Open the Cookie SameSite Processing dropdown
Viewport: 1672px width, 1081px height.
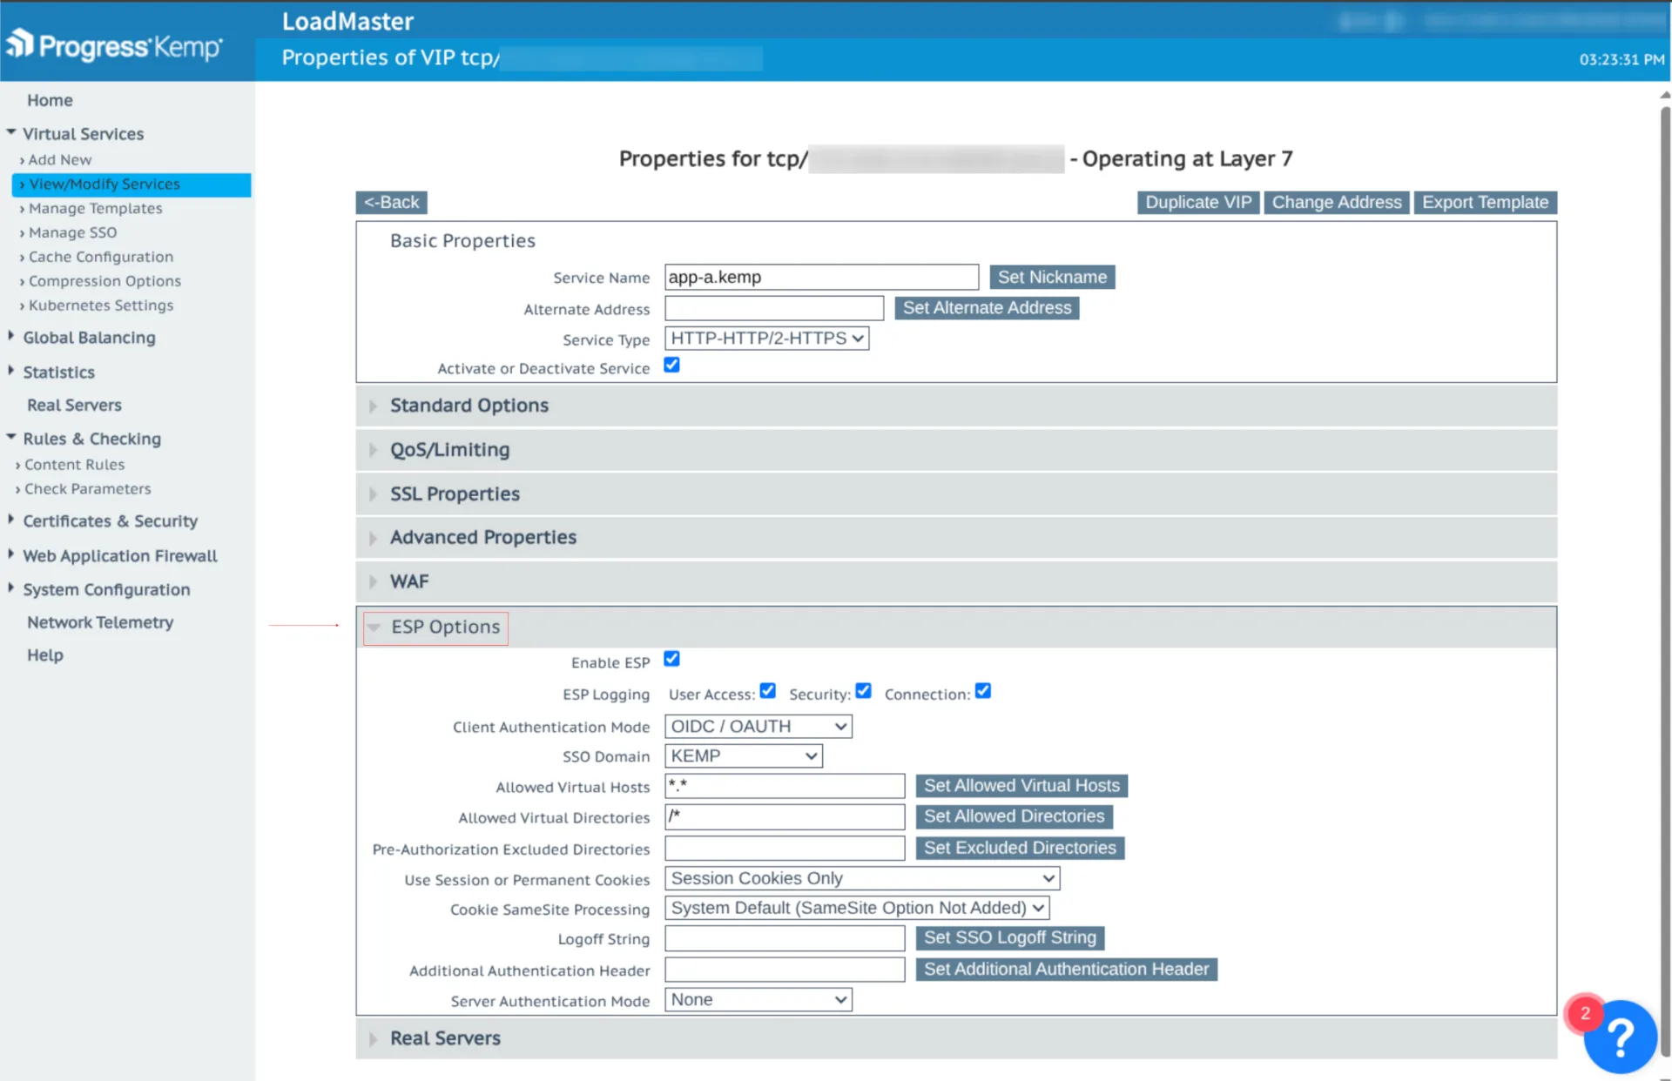click(x=857, y=909)
